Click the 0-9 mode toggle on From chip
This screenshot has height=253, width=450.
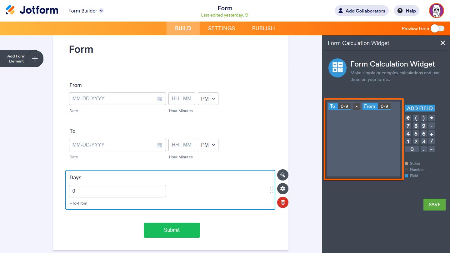coord(384,106)
